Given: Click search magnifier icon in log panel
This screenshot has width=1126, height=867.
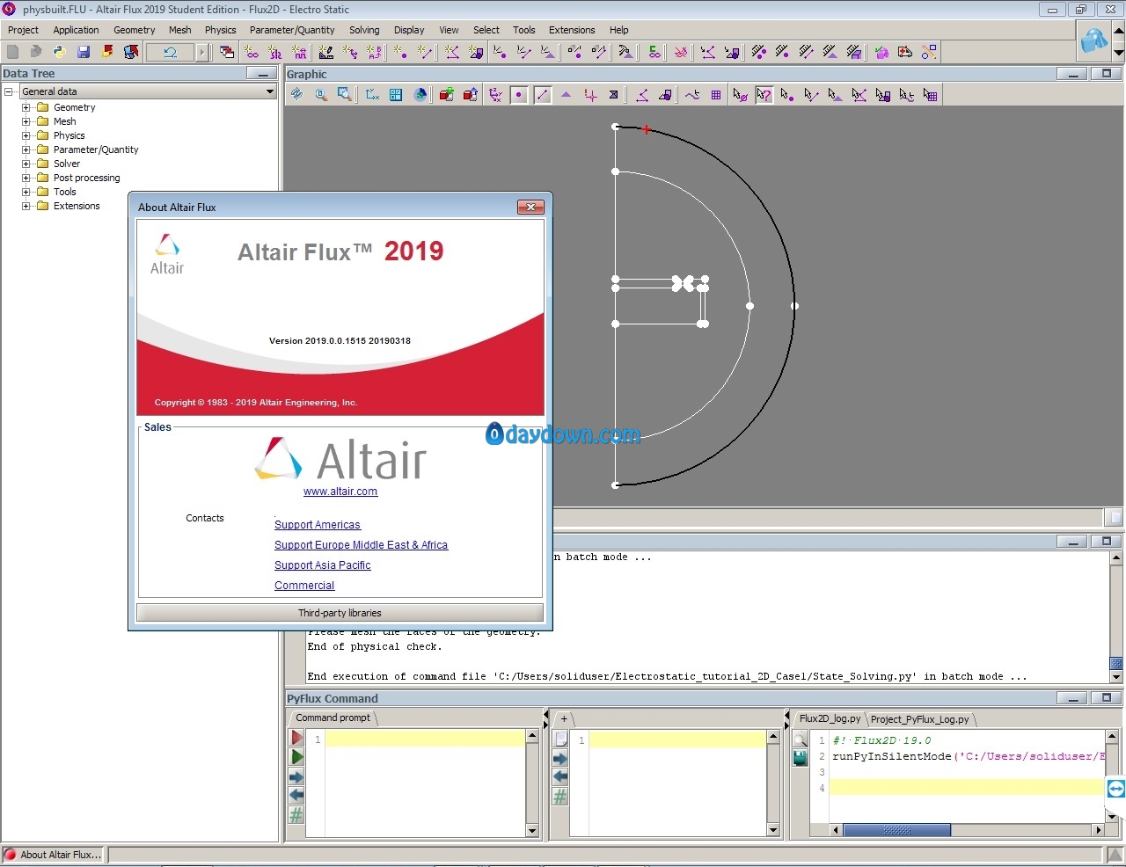Looking at the screenshot, I should coord(800,739).
